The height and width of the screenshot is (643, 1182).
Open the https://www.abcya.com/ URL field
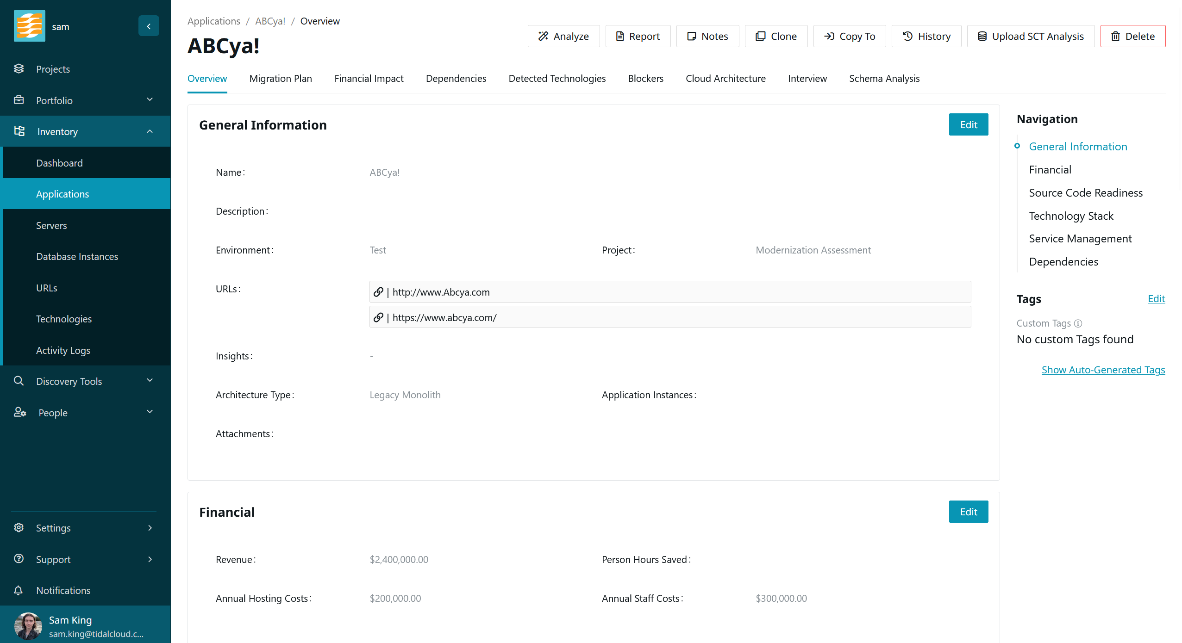(670, 317)
